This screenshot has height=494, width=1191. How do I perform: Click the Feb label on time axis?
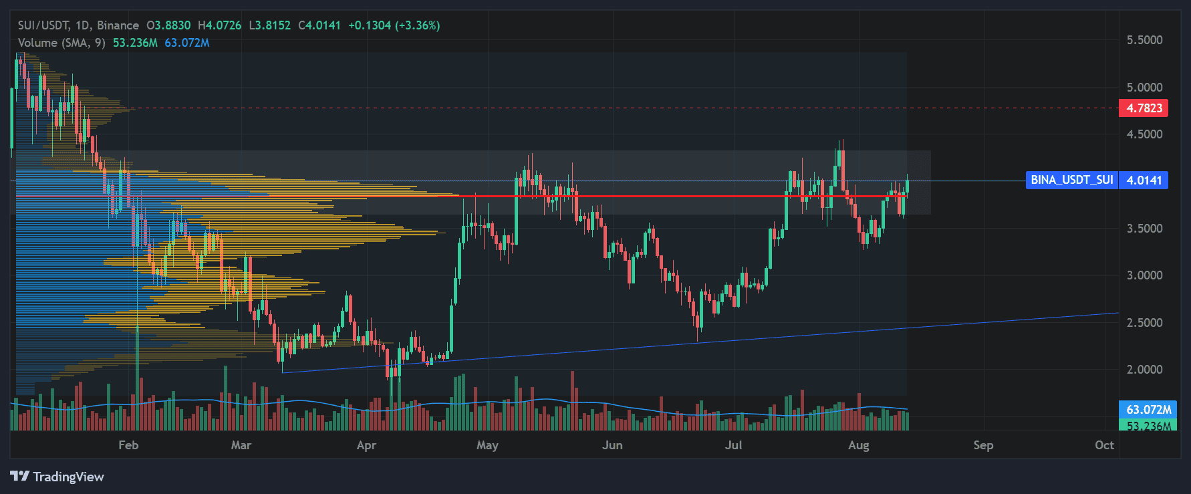(x=128, y=445)
